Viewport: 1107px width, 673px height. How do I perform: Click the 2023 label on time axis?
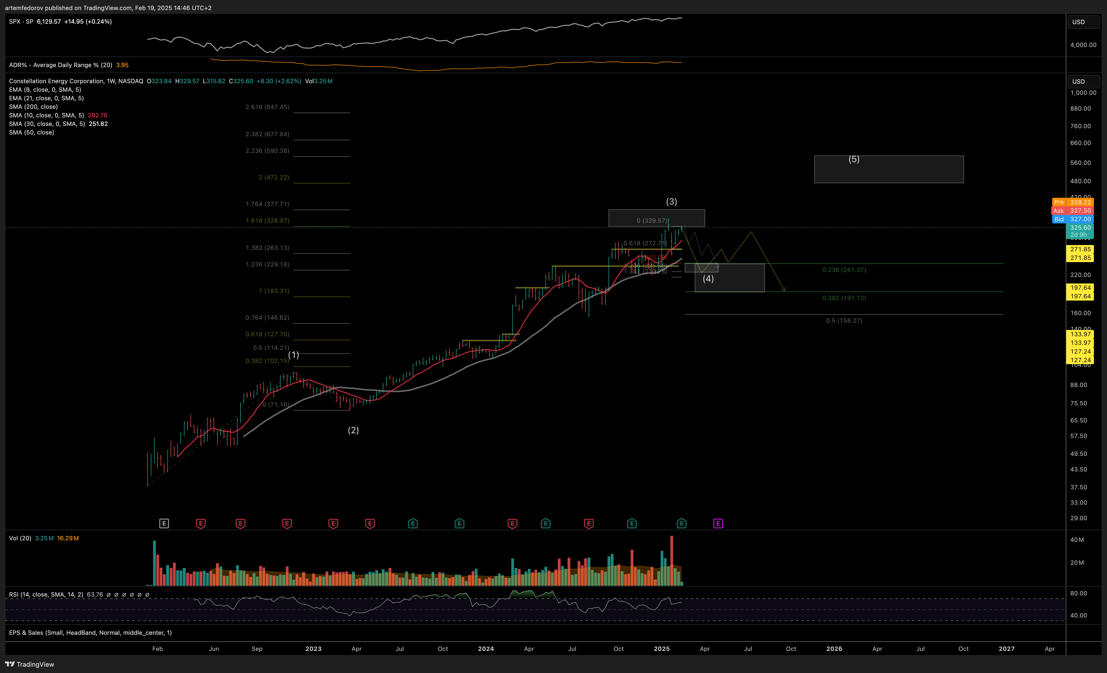pyautogui.click(x=313, y=649)
